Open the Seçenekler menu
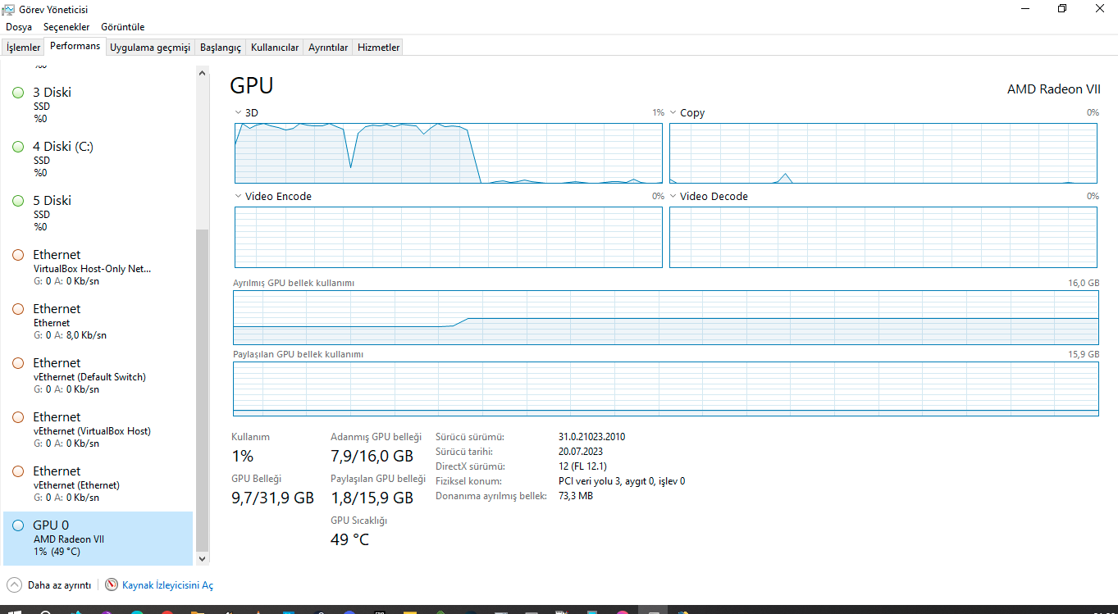The height and width of the screenshot is (614, 1118). pyautogui.click(x=66, y=26)
